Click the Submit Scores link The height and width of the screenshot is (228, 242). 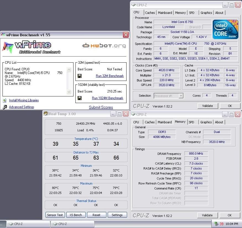(101, 107)
